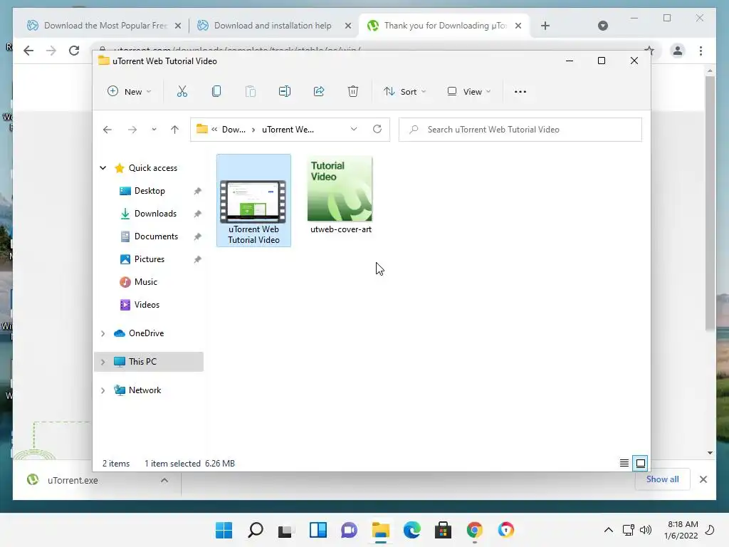
Task: Expand the OneDrive tree node
Action: point(103,333)
